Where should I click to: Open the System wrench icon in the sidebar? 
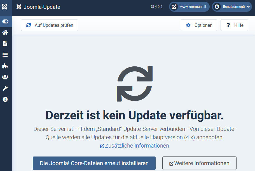[x=5, y=88]
